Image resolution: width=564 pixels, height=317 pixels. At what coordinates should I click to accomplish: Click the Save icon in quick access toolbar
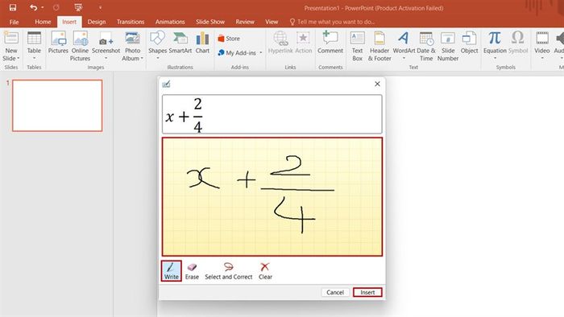tap(13, 7)
